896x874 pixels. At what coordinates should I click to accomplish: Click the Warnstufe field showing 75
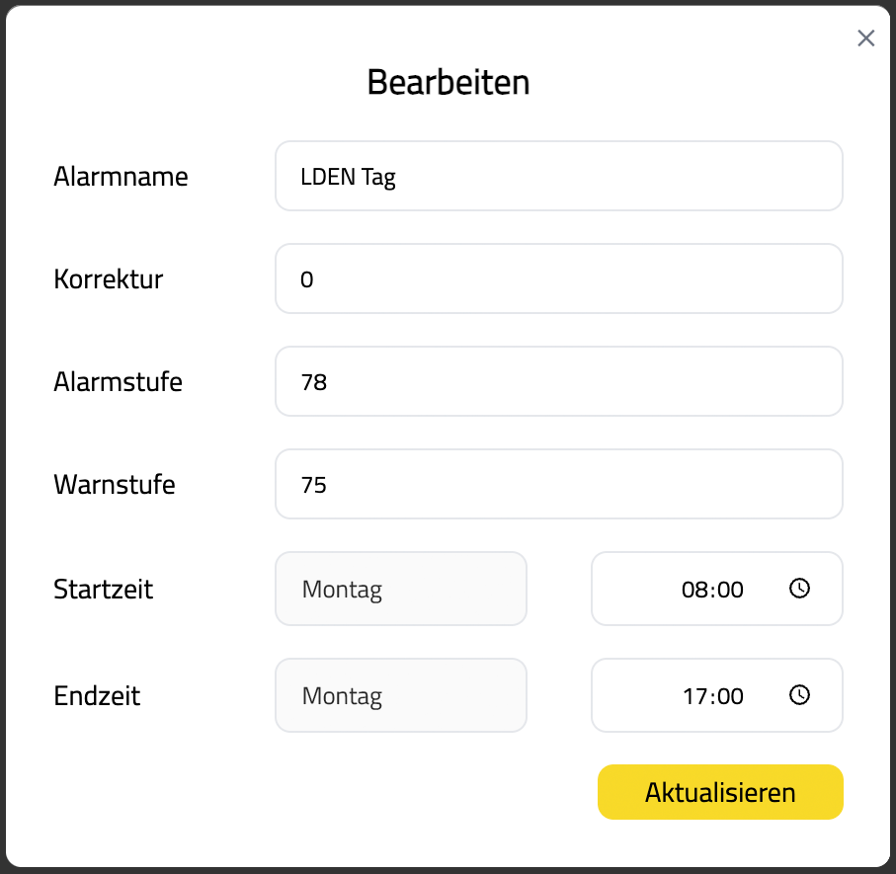pos(558,484)
